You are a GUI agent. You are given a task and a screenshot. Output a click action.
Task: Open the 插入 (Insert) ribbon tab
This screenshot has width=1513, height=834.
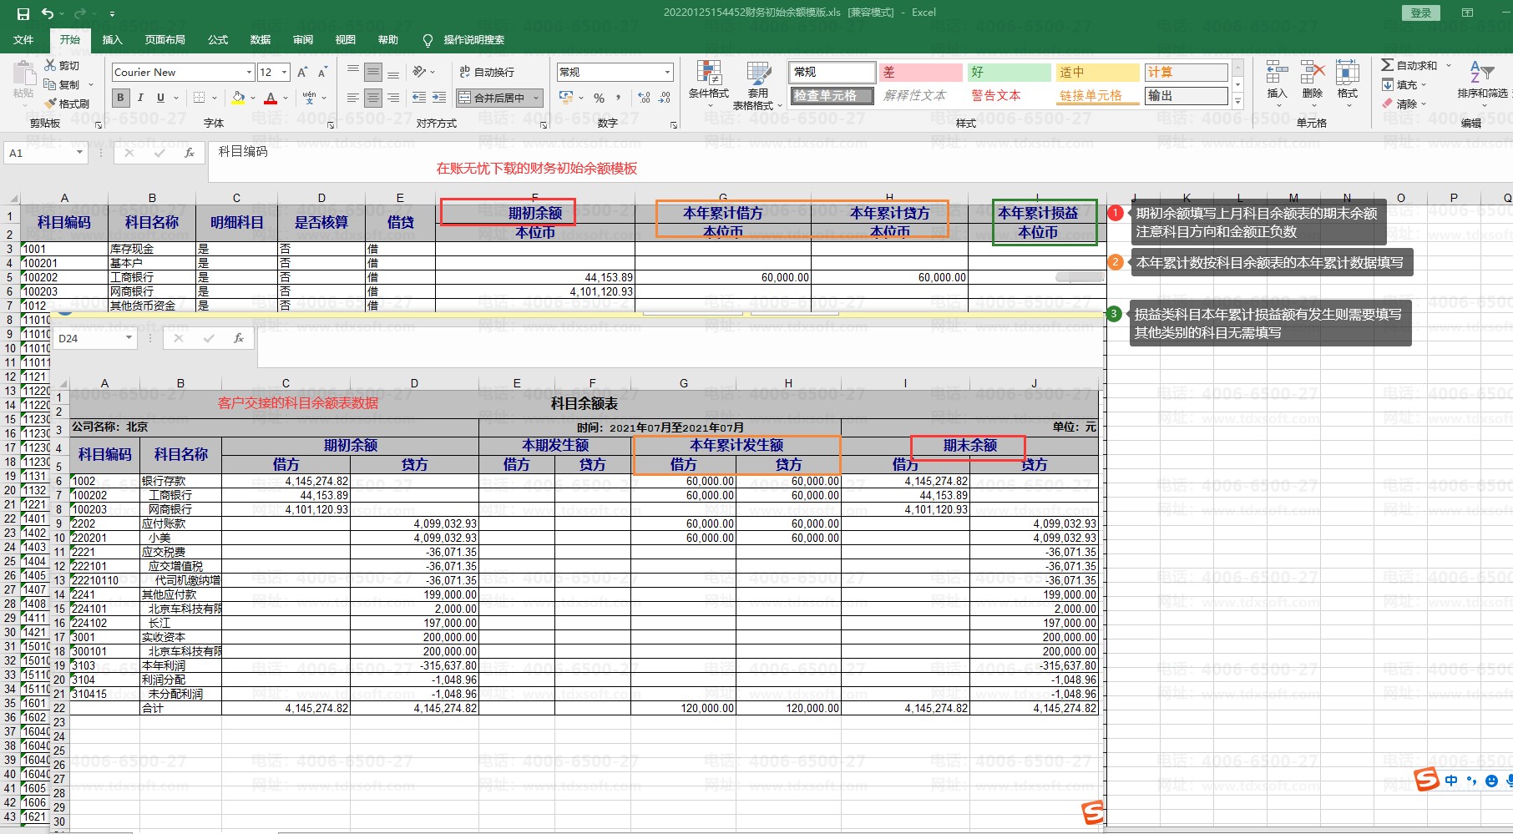click(112, 40)
